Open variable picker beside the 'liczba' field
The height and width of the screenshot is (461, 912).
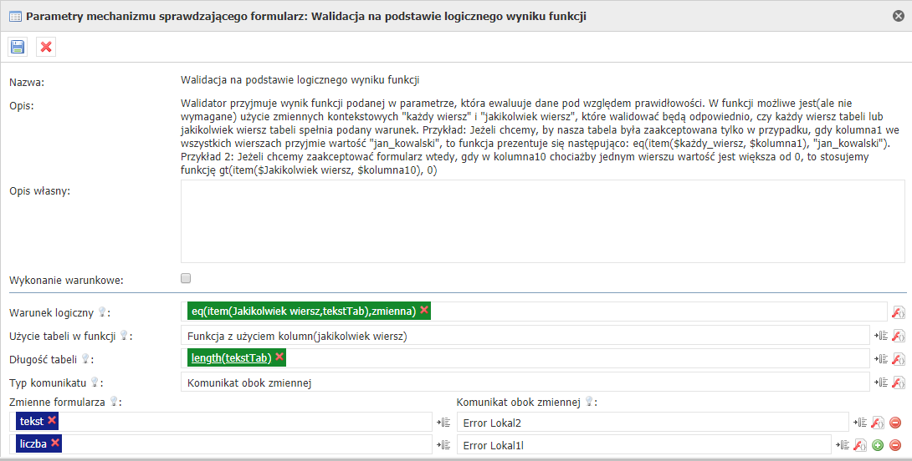pyautogui.click(x=443, y=445)
